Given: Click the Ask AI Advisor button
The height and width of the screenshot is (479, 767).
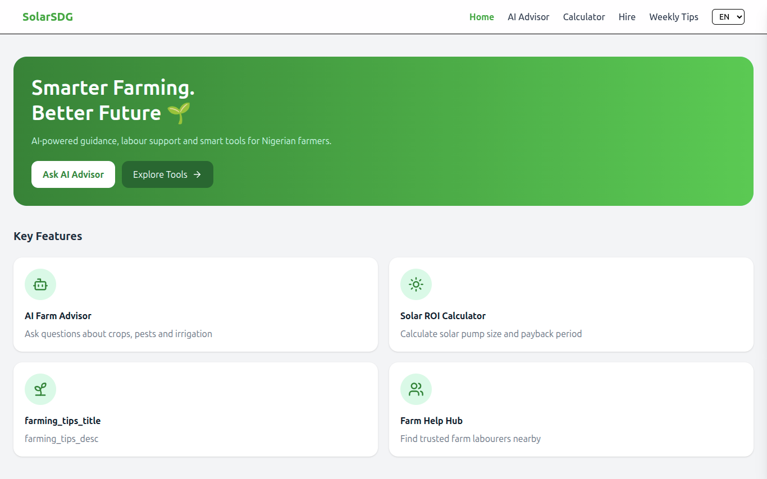Looking at the screenshot, I should (x=73, y=174).
